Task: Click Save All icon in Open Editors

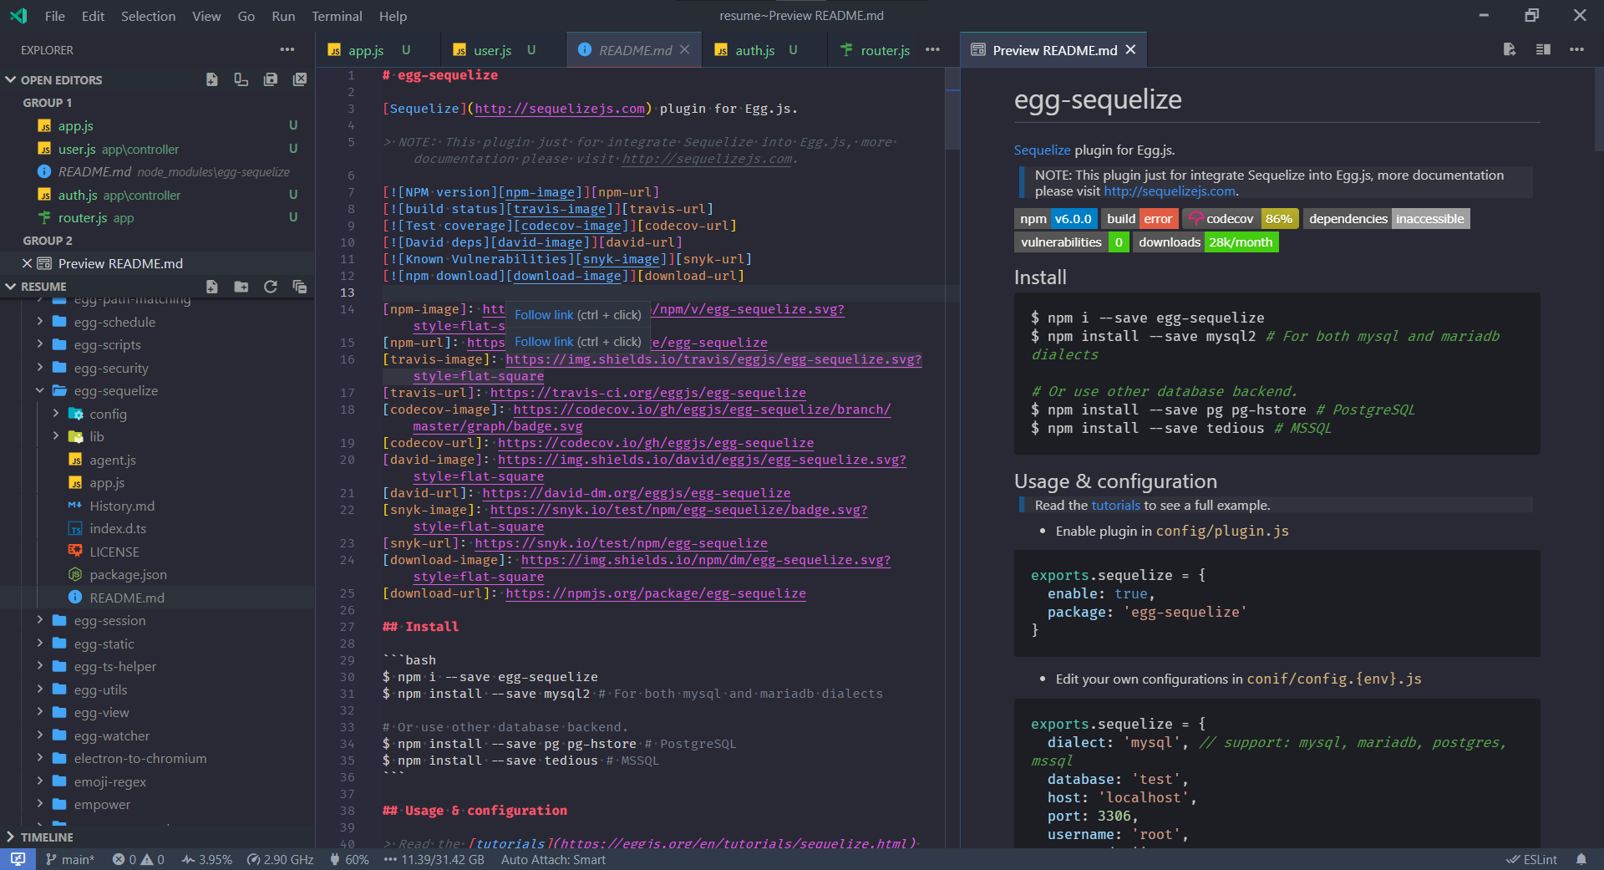Action: coord(271,79)
